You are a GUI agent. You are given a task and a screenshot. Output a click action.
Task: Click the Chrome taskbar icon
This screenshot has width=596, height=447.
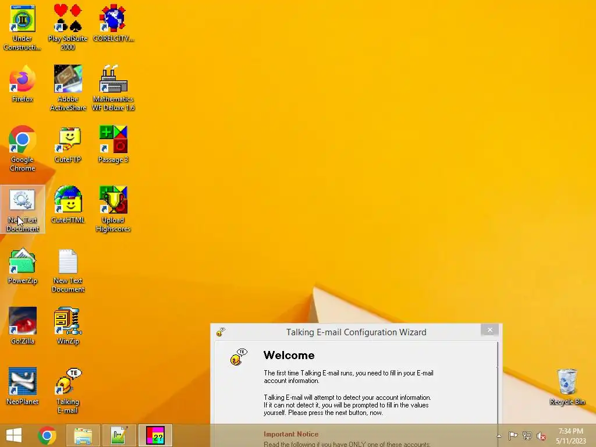click(47, 435)
